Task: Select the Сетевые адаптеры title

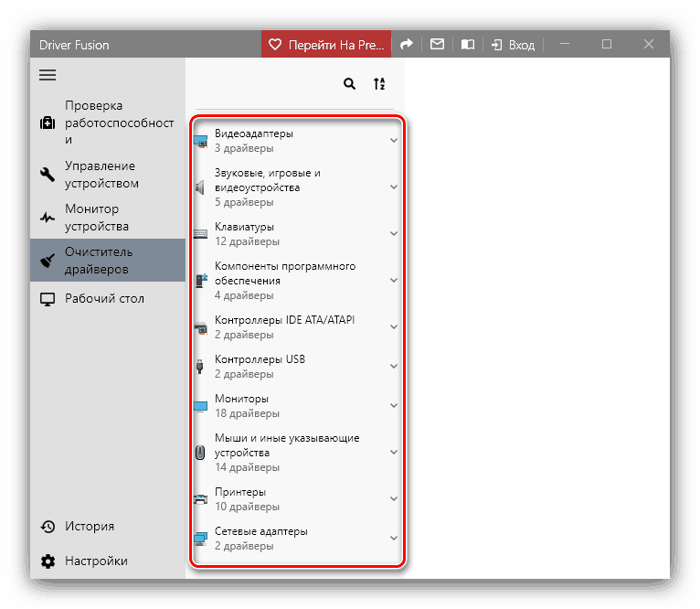Action: coord(261,531)
